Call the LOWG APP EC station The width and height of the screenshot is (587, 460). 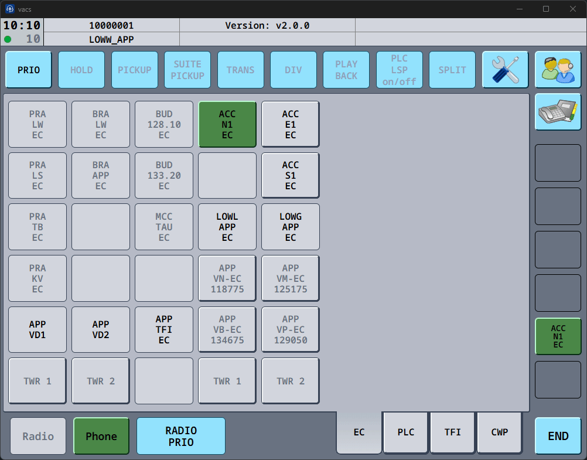[x=291, y=227]
